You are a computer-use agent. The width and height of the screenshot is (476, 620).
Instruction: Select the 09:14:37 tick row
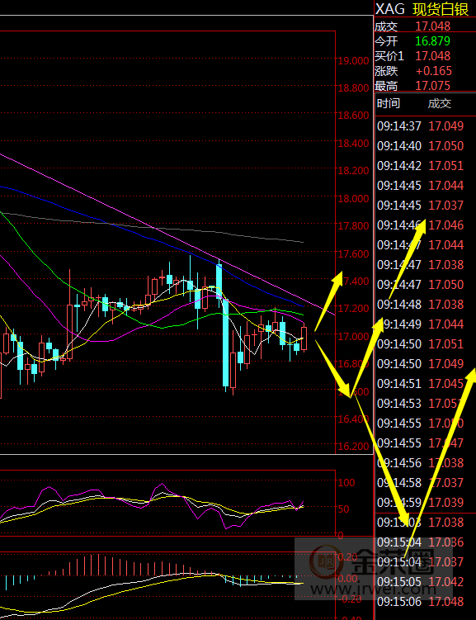[x=426, y=126]
